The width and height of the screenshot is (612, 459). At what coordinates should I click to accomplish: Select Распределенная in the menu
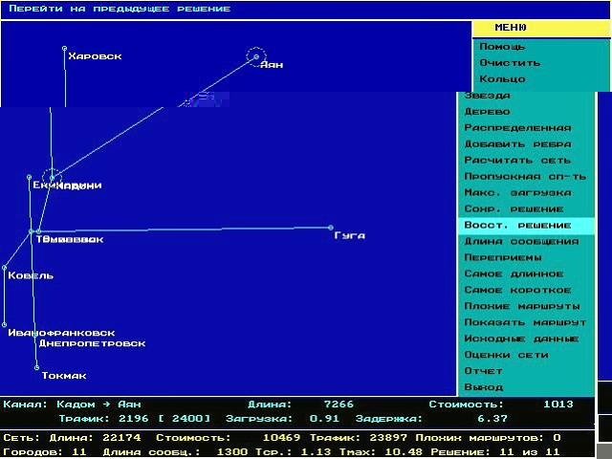click(x=517, y=128)
